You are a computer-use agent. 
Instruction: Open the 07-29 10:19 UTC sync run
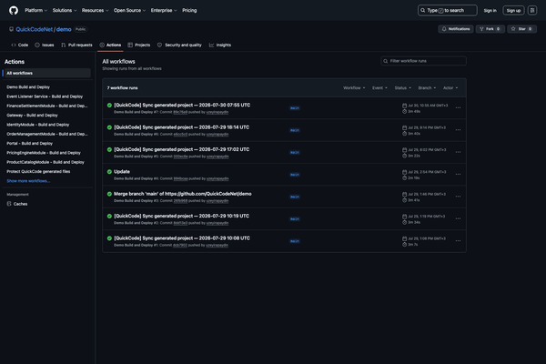(181, 217)
